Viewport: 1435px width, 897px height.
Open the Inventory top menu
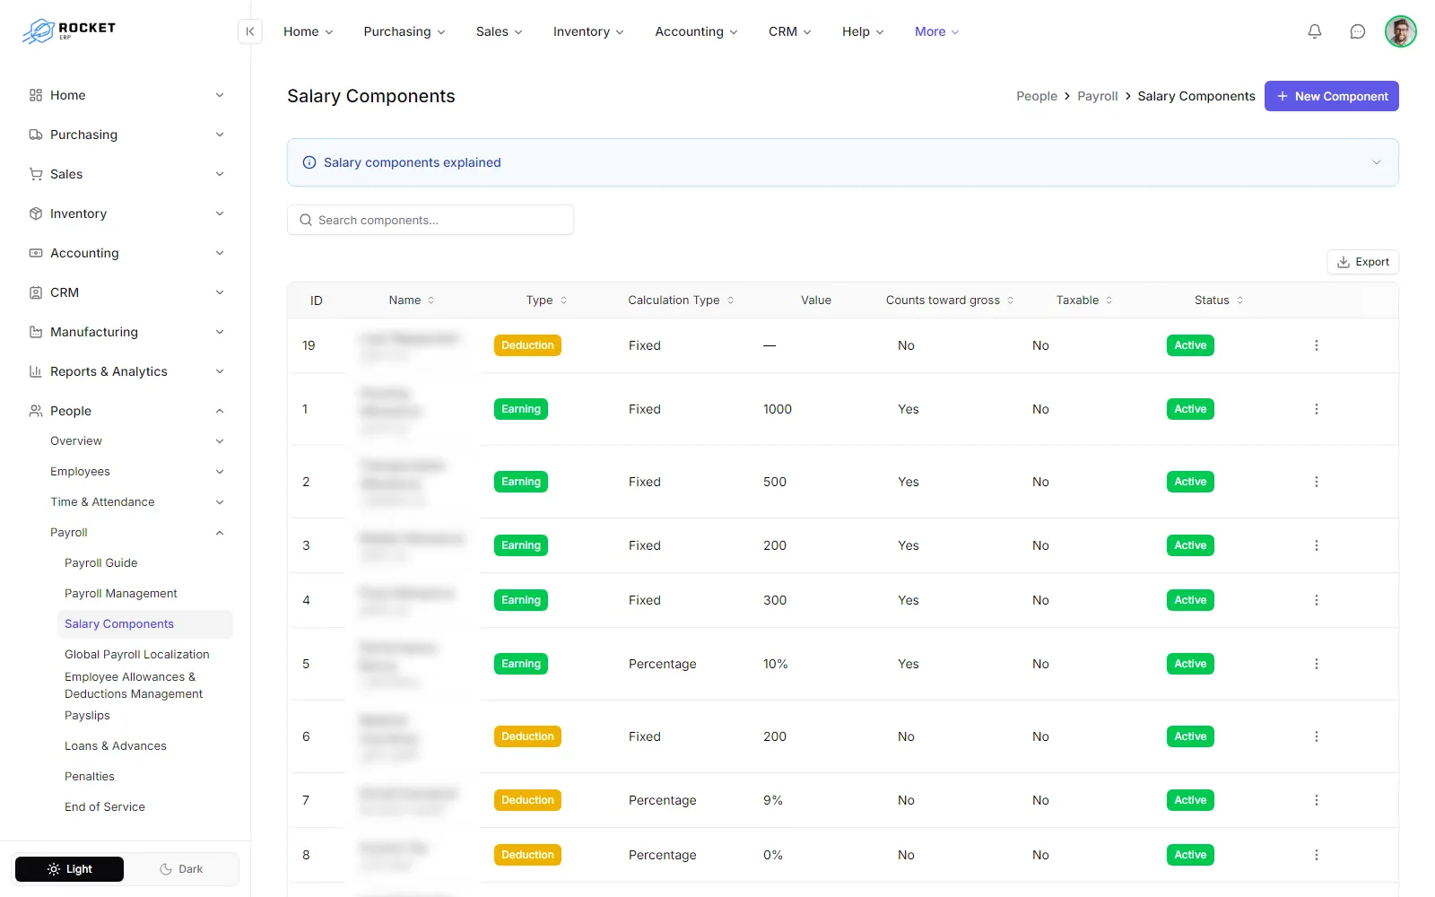point(588,31)
